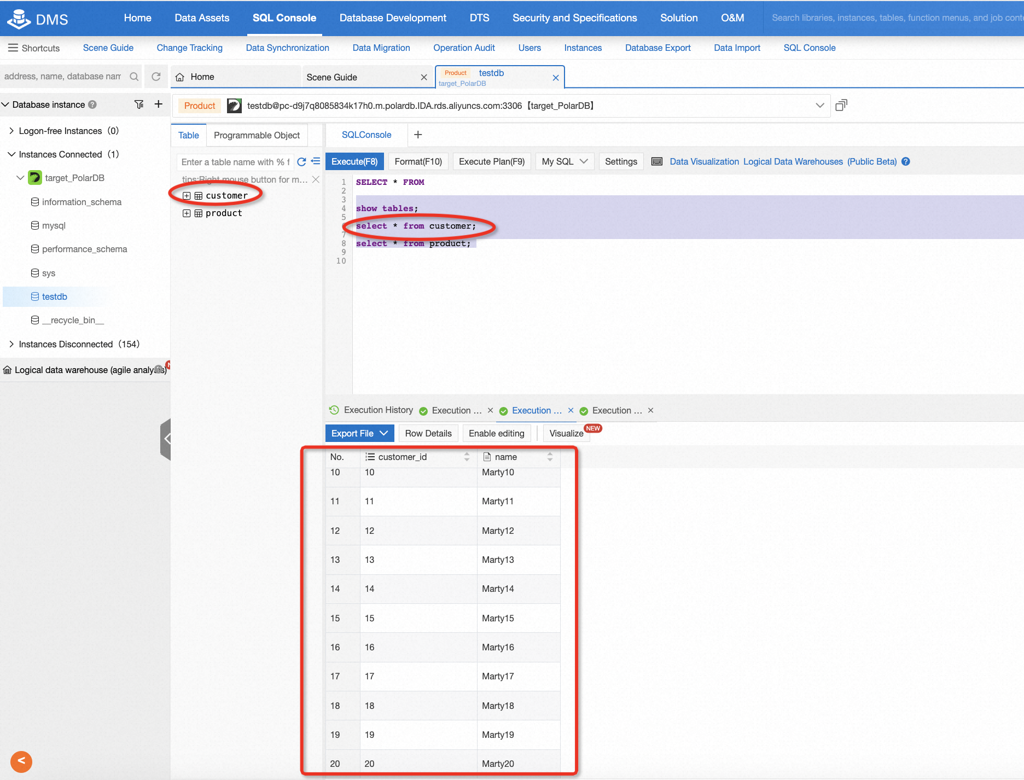Viewport: 1024px width, 780px height.
Task: Collapse target_PolarDB instance tree
Action: click(x=20, y=178)
